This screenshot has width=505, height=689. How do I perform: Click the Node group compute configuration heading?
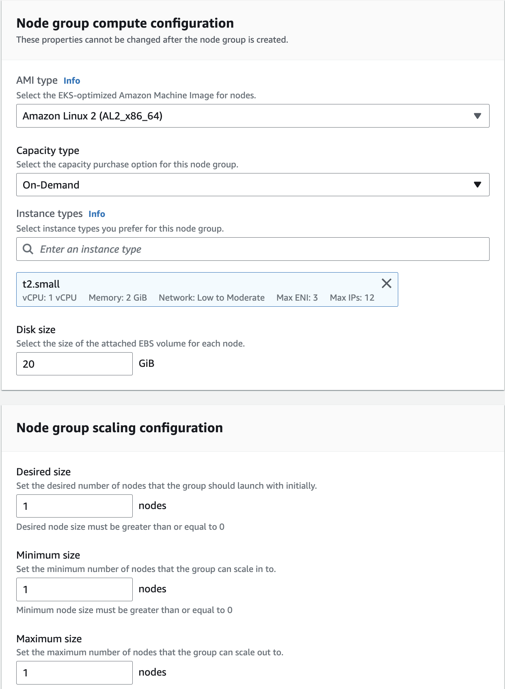[x=125, y=23]
